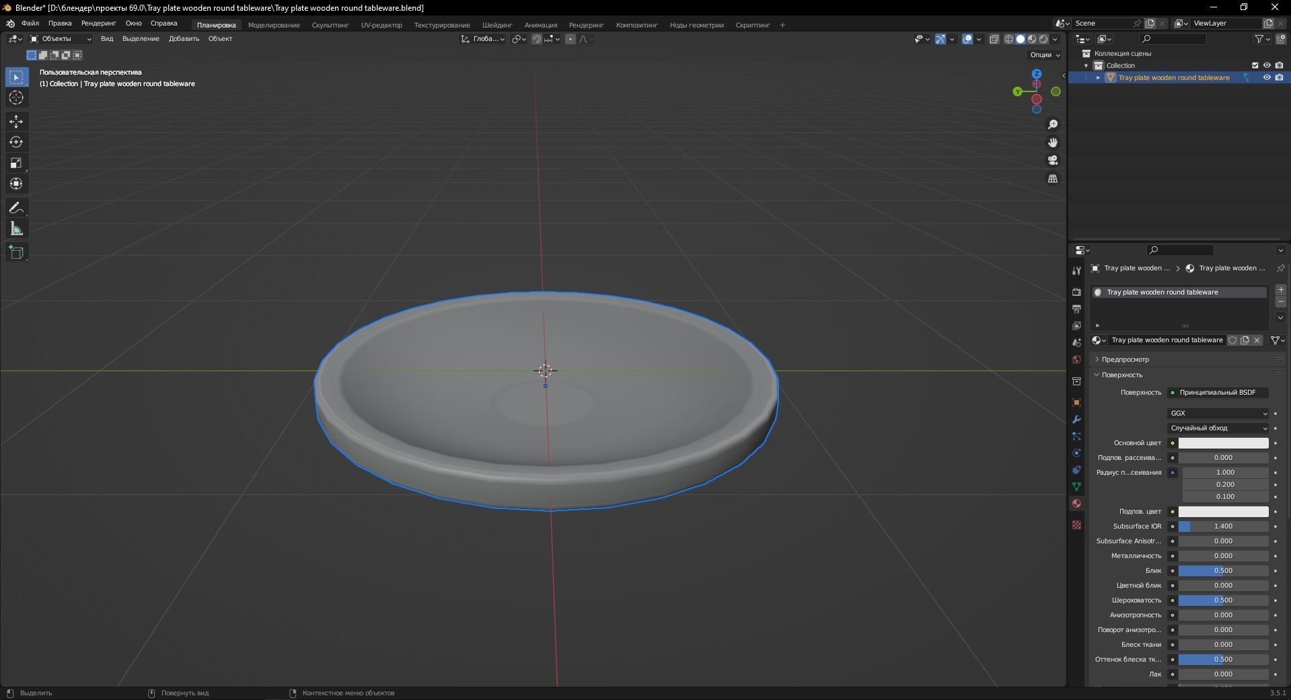Open the "Справка" help menu
1291x700 pixels.
point(164,24)
